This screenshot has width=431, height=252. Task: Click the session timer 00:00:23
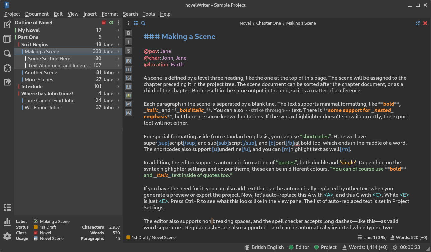pos(407,247)
